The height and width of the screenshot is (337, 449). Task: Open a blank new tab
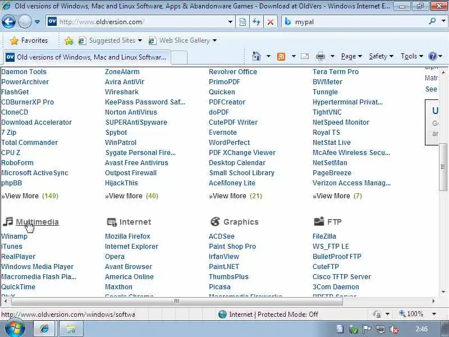point(179,57)
